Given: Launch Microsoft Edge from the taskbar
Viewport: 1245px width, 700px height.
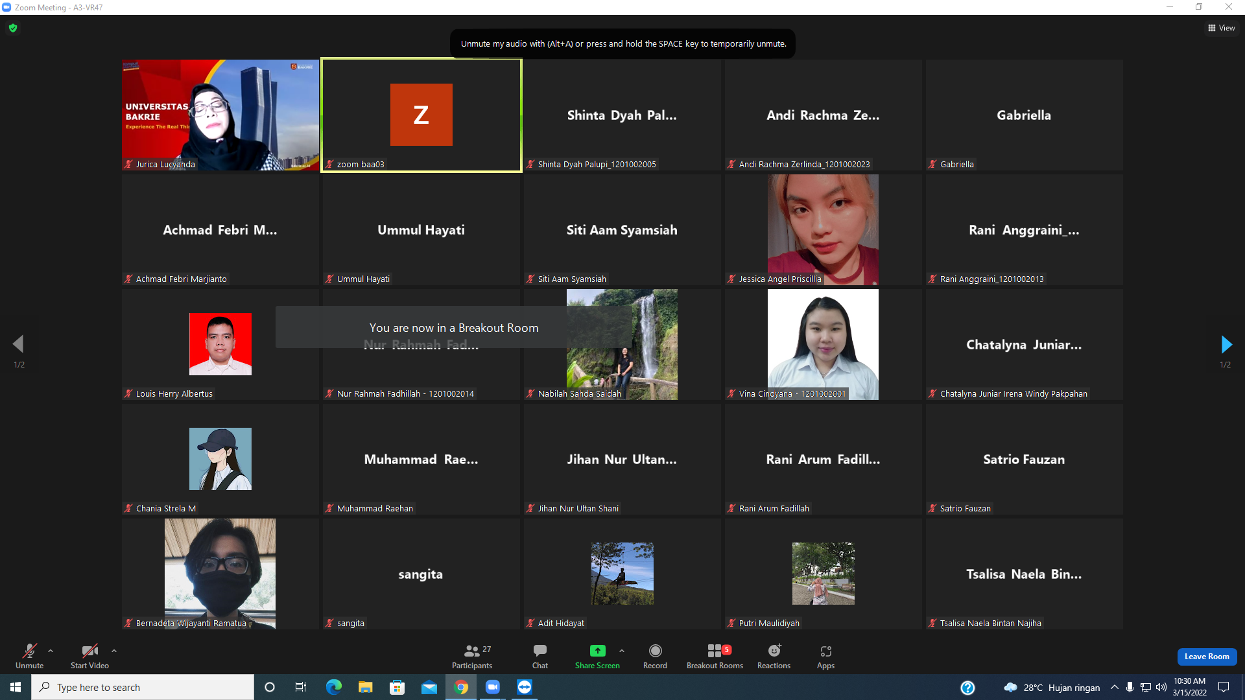Looking at the screenshot, I should [334, 687].
